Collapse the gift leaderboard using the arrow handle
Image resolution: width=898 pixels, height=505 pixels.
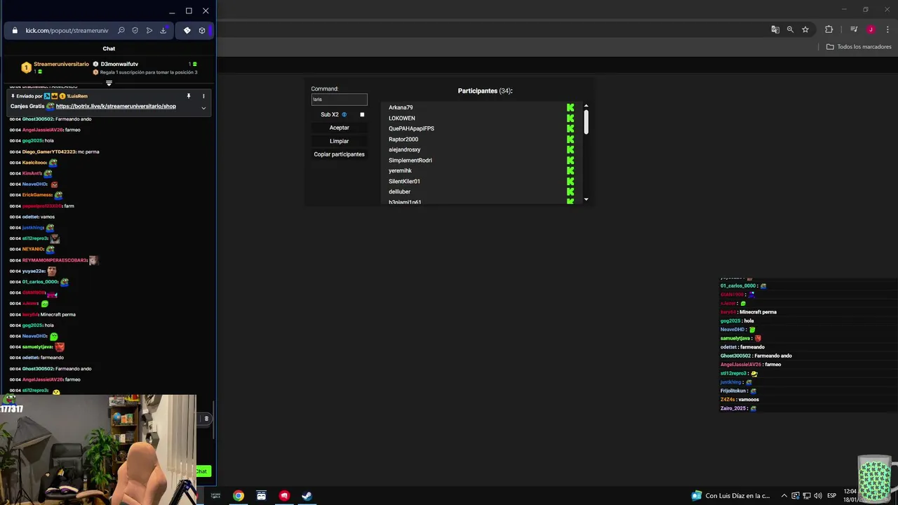[x=109, y=83]
